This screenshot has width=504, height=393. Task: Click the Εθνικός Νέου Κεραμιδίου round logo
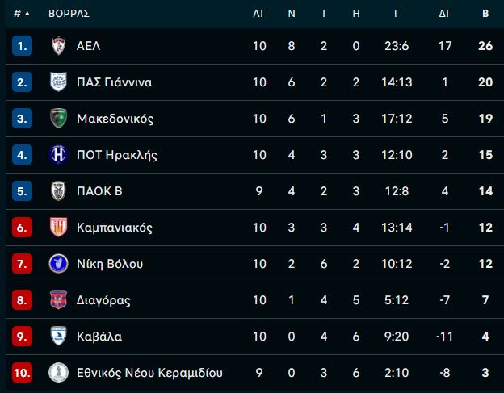pyautogui.click(x=58, y=372)
